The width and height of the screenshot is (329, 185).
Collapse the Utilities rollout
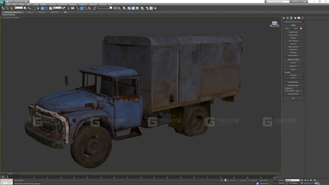point(293,25)
